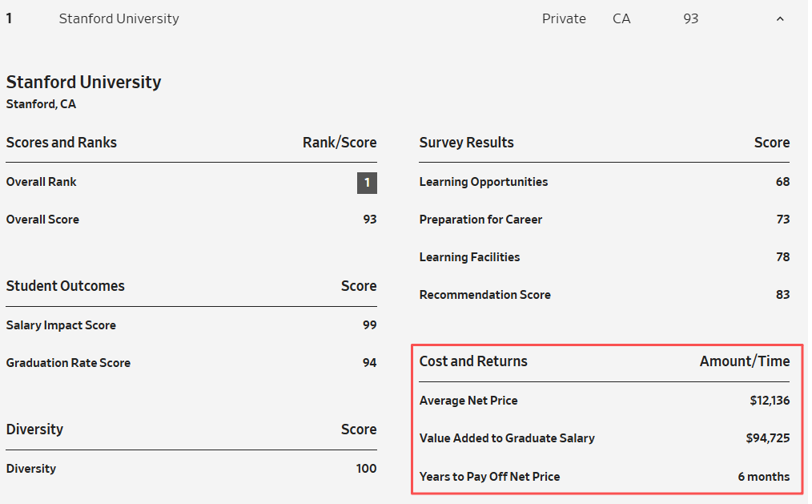This screenshot has width=812, height=504.
Task: Select the Scores and Ranks section header
Action: click(62, 143)
